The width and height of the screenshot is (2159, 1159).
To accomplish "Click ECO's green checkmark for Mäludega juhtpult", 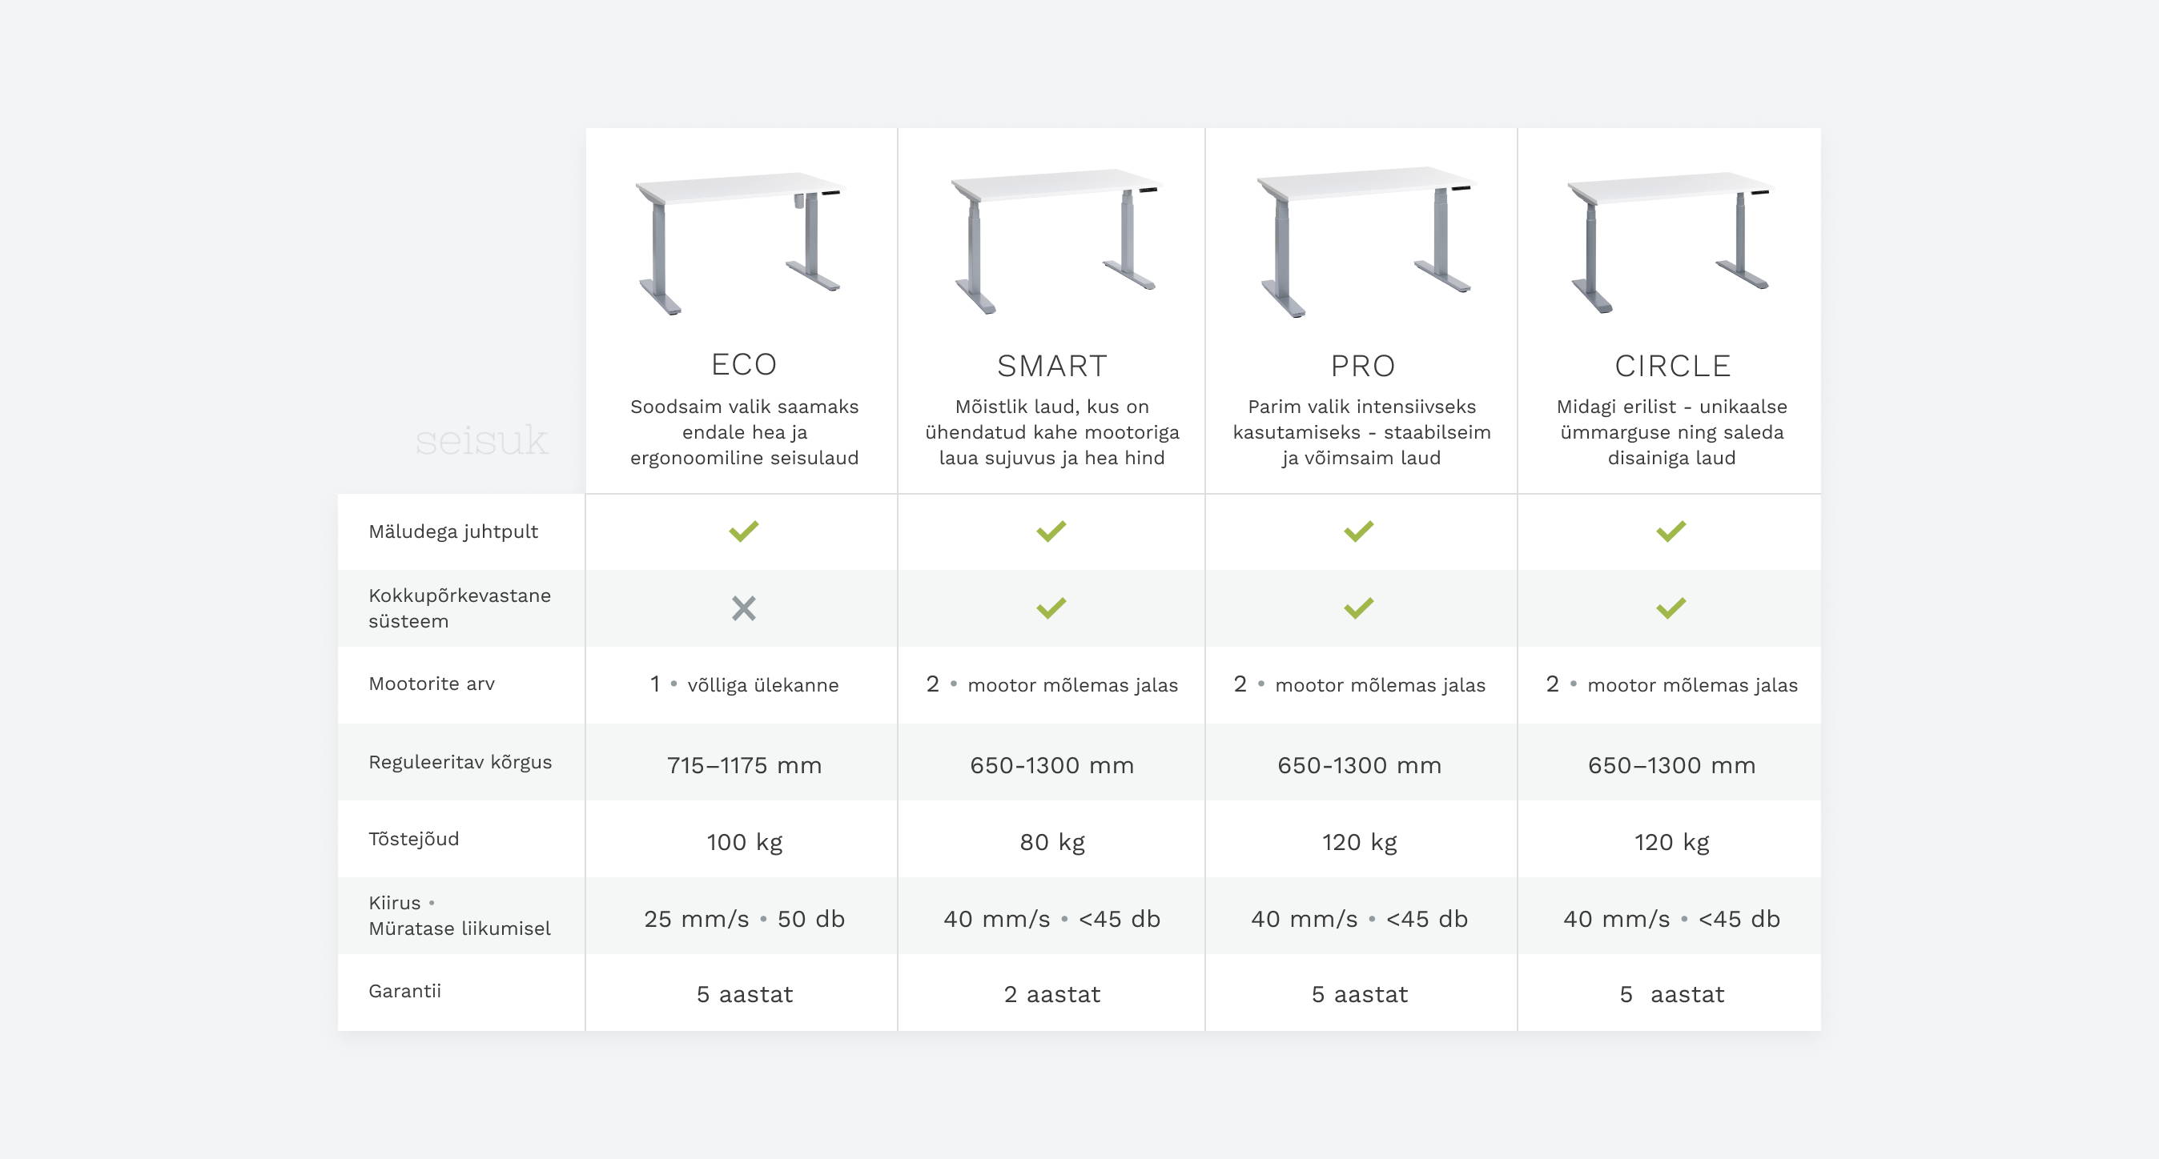I will pos(743,531).
